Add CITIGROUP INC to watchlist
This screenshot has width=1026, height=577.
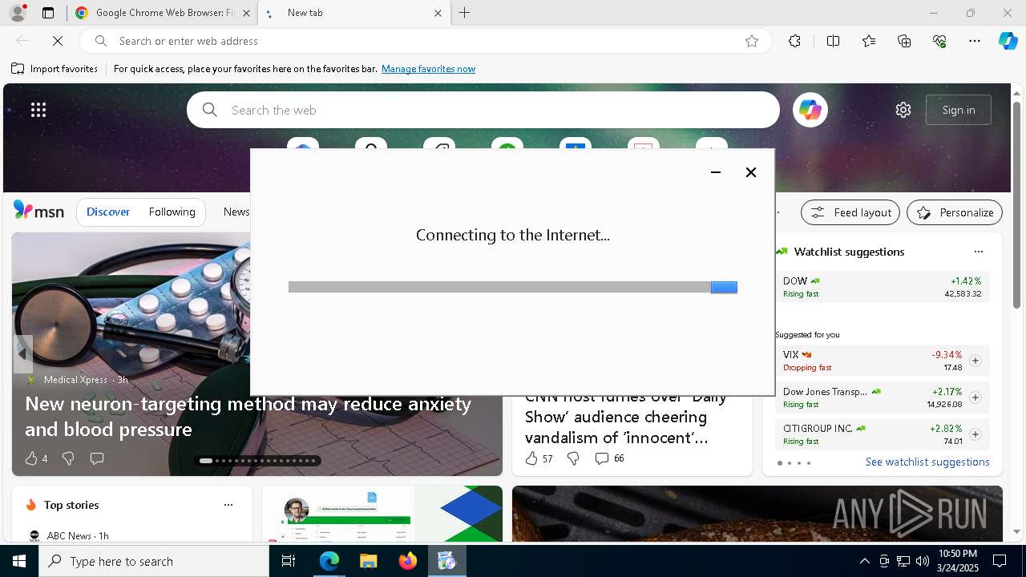click(975, 434)
